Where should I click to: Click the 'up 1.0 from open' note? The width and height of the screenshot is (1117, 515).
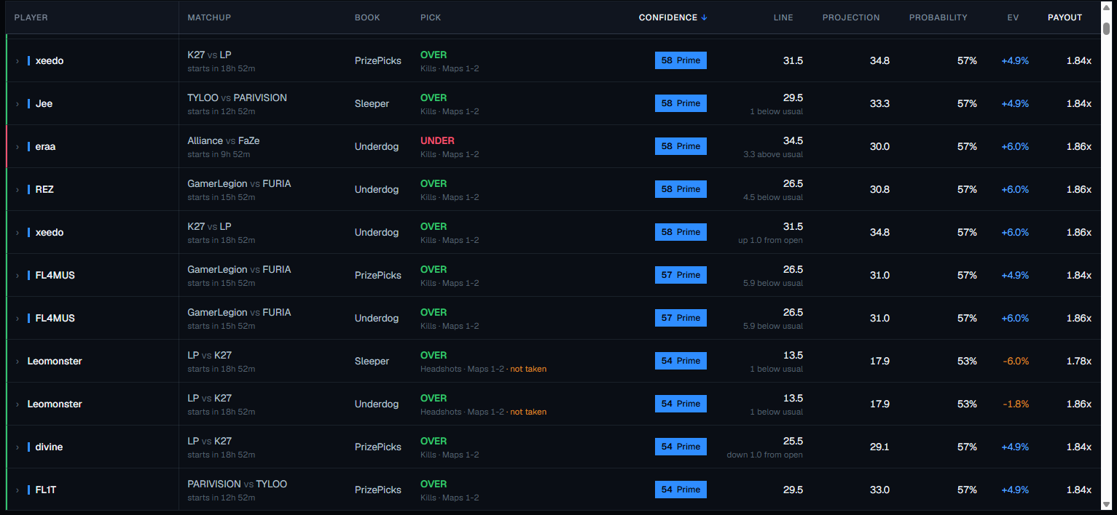[770, 240]
